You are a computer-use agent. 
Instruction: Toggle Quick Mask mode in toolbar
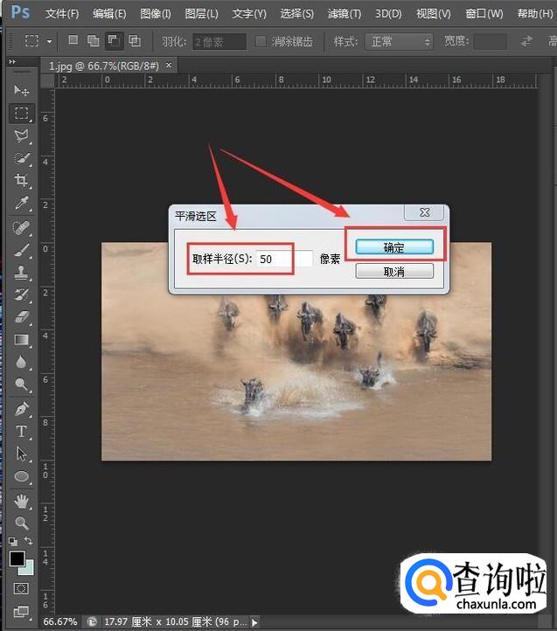22,588
